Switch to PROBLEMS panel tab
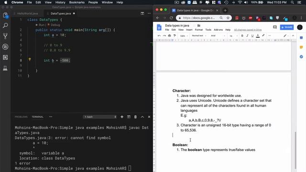Screen dimensions: 306x172 [x=21, y=117]
